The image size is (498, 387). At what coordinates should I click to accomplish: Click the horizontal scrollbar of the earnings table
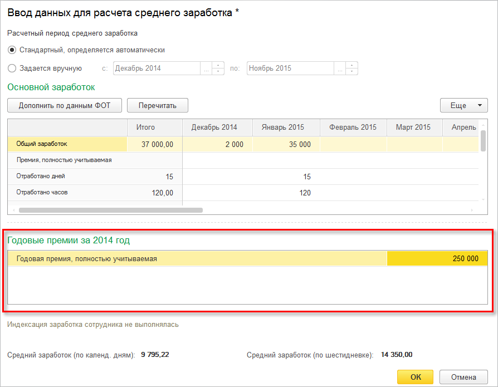click(x=111, y=210)
